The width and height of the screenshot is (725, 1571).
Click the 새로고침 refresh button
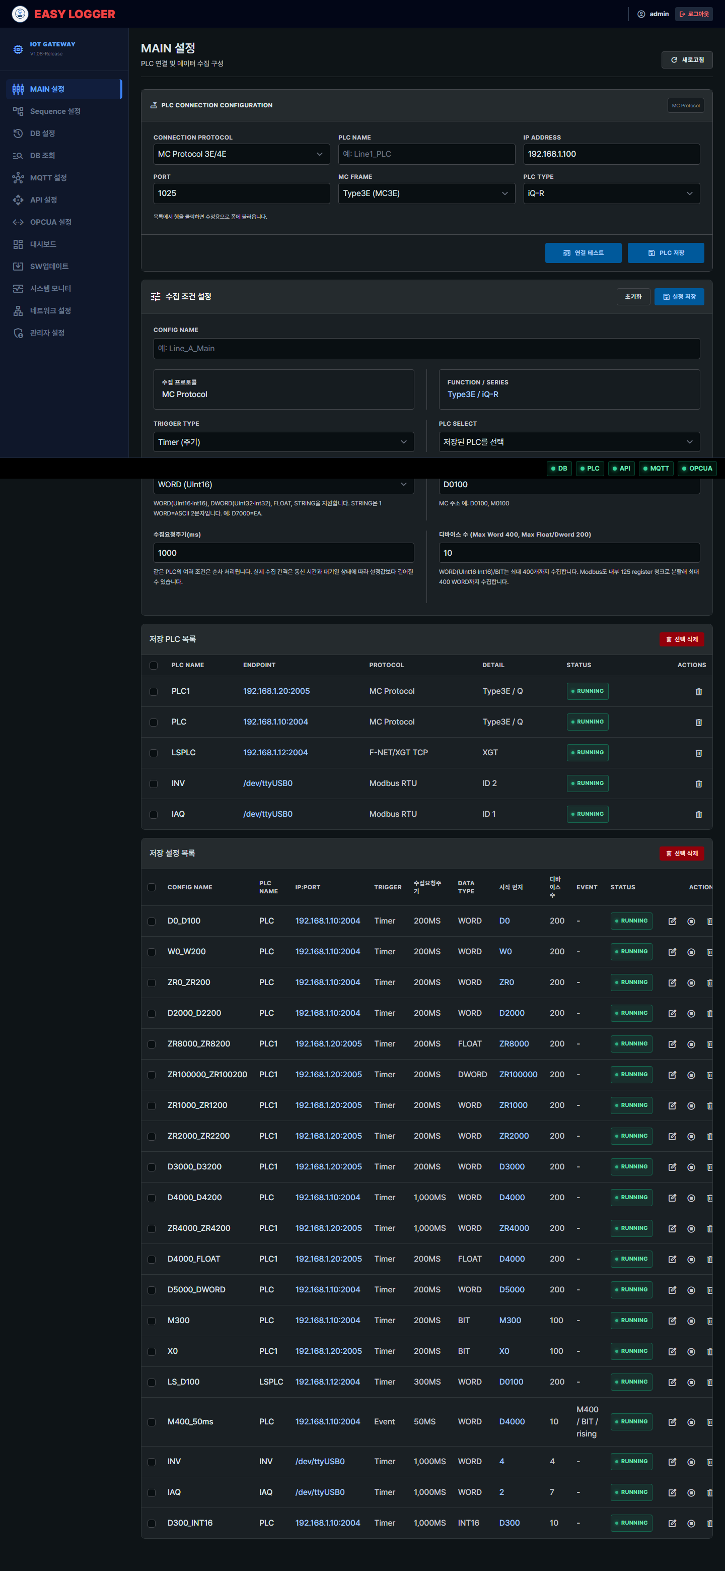[x=687, y=60]
